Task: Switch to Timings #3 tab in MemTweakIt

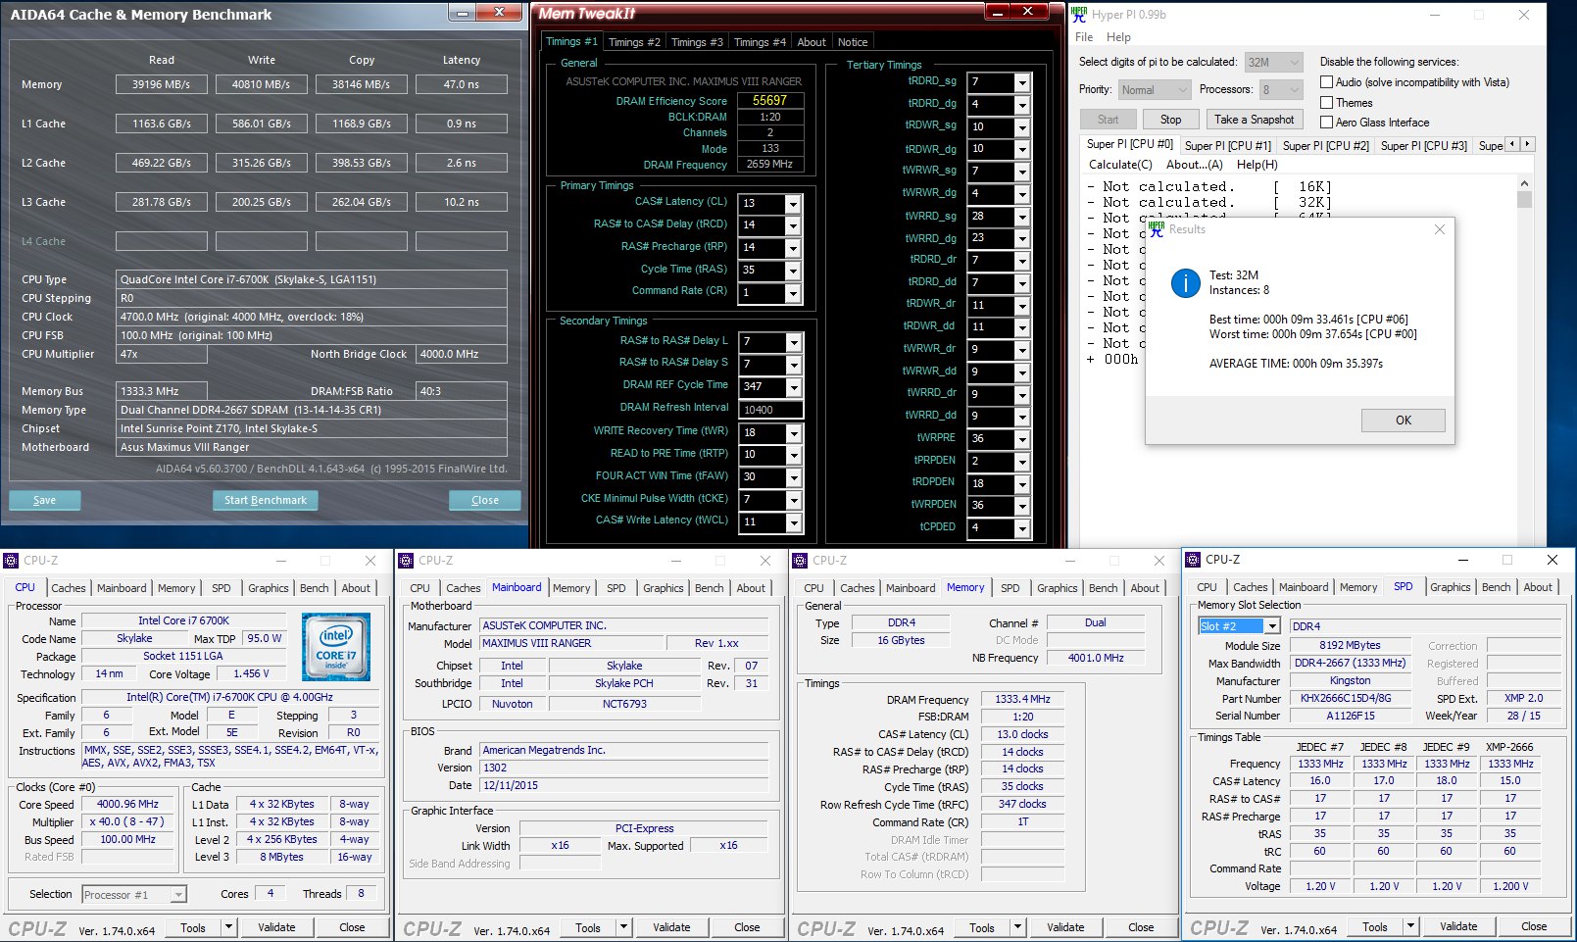Action: click(697, 42)
